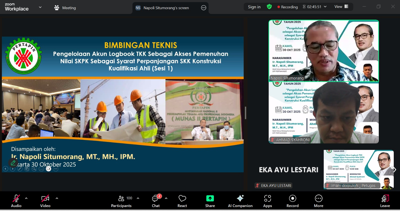The image size is (400, 211).
Task: Click the Sign in button
Action: [x=254, y=7]
